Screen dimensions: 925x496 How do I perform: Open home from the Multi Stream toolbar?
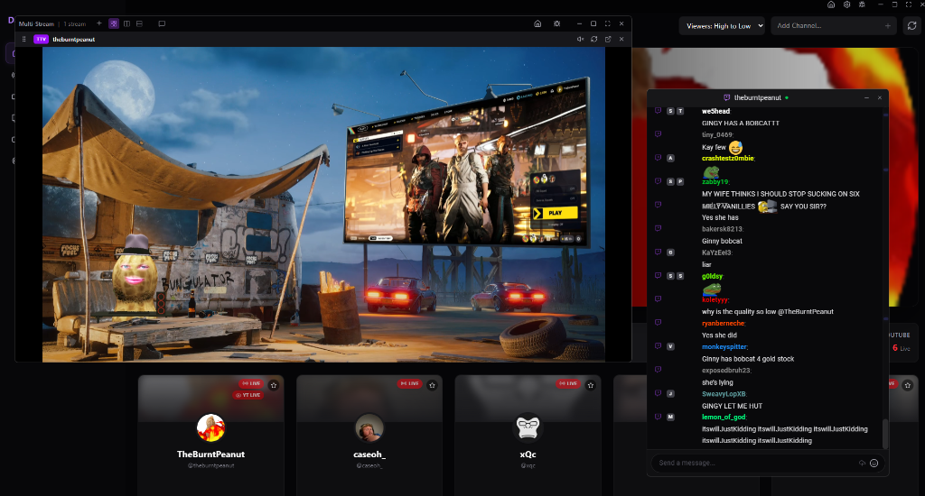tap(537, 23)
